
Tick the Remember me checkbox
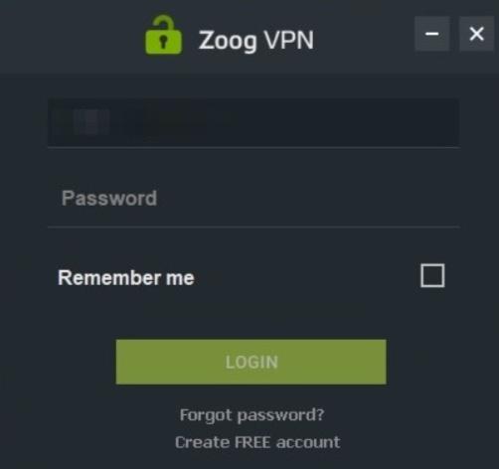coord(432,275)
